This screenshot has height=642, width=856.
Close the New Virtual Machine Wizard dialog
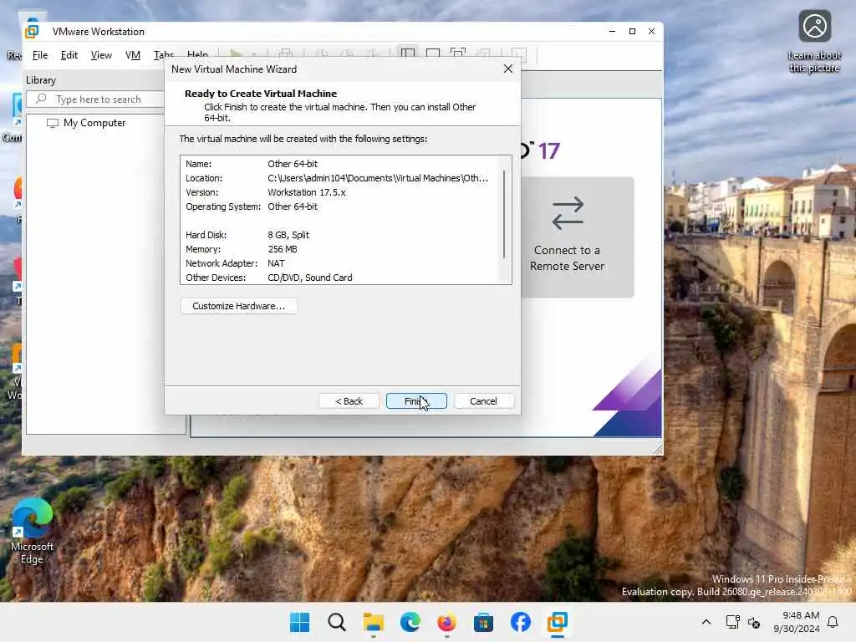click(x=507, y=69)
